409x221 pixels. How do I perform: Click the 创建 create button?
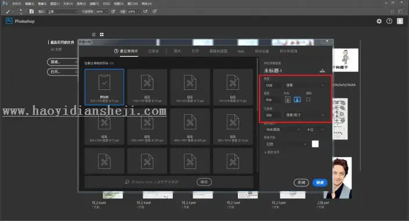[x=320, y=183]
